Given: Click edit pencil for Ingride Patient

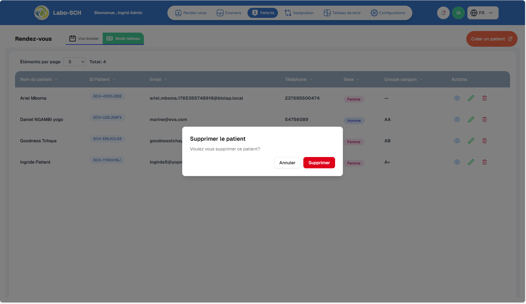Looking at the screenshot, I should (x=471, y=162).
